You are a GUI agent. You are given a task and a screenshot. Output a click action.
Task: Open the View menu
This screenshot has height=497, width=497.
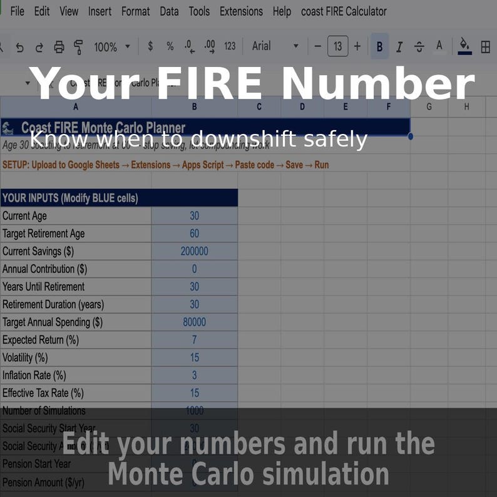point(69,11)
